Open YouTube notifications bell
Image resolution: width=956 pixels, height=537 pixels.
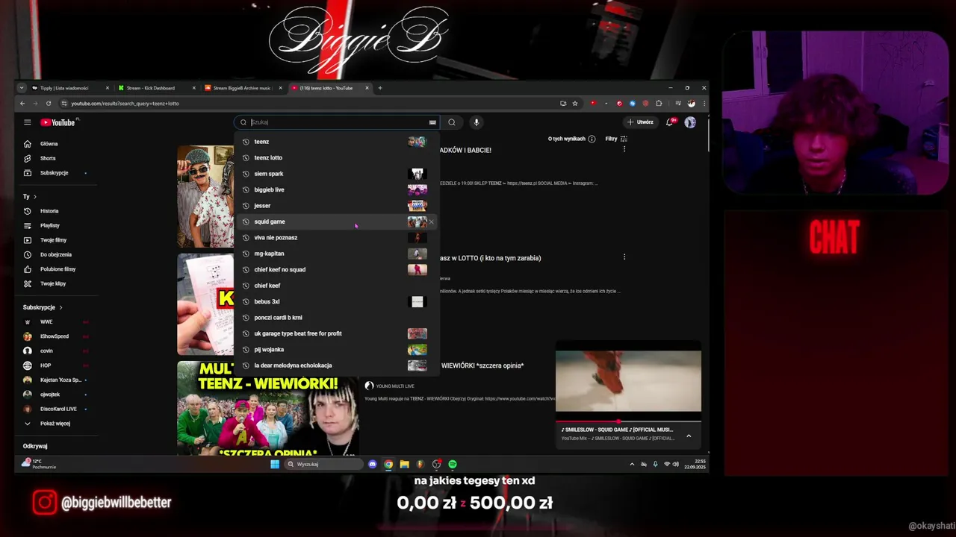point(670,122)
